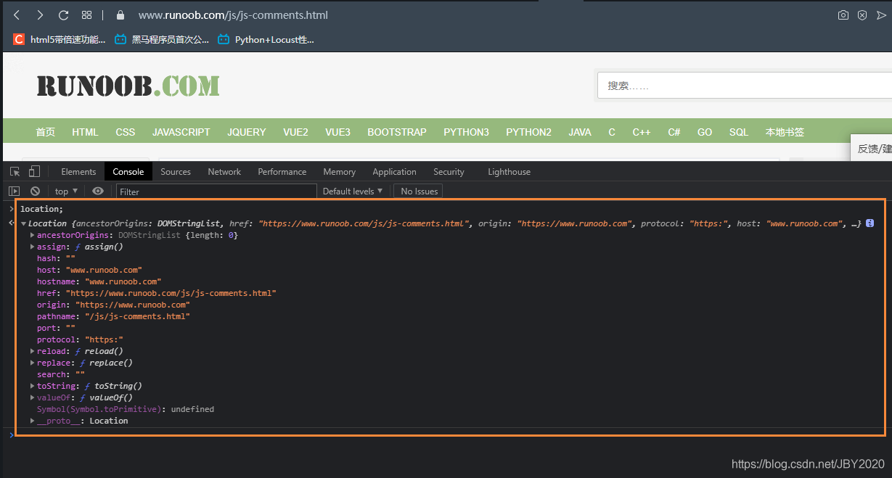The height and width of the screenshot is (478, 892).
Task: Open the CSS nav item
Action: point(126,132)
